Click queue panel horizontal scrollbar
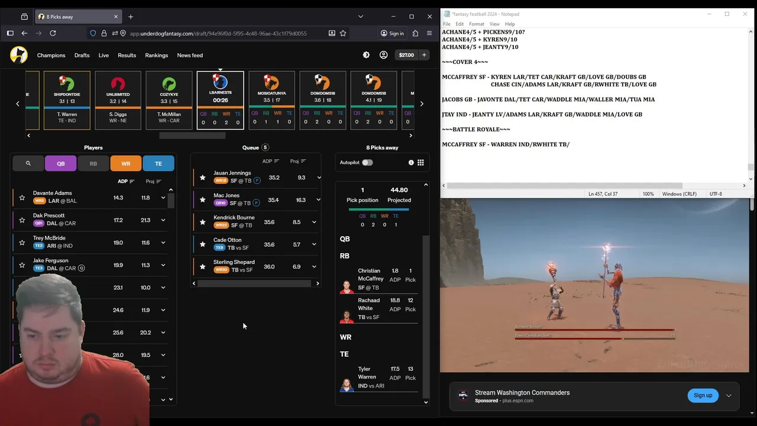 point(254,283)
